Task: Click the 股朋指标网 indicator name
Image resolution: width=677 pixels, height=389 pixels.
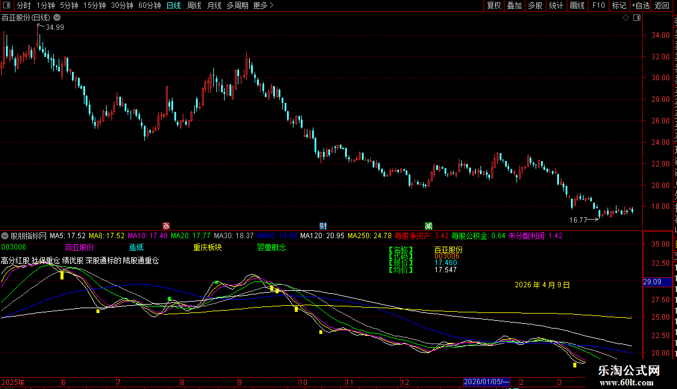Action: tap(29, 236)
